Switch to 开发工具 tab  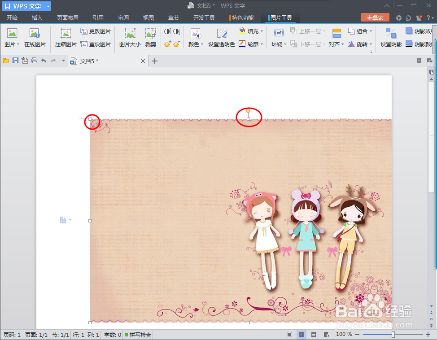[204, 18]
